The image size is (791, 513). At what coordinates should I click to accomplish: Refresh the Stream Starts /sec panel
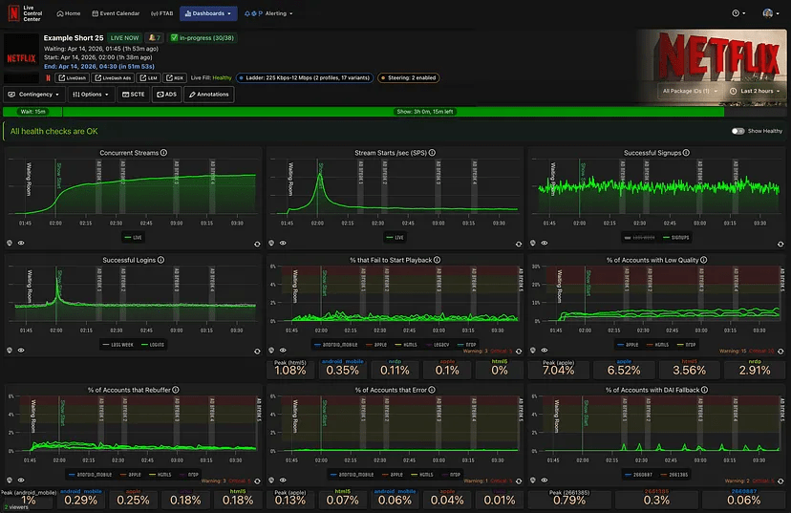[x=519, y=243]
